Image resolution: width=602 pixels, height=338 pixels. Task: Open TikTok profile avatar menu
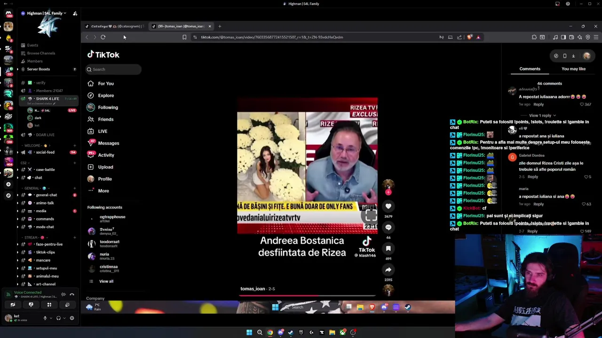[x=586, y=56]
